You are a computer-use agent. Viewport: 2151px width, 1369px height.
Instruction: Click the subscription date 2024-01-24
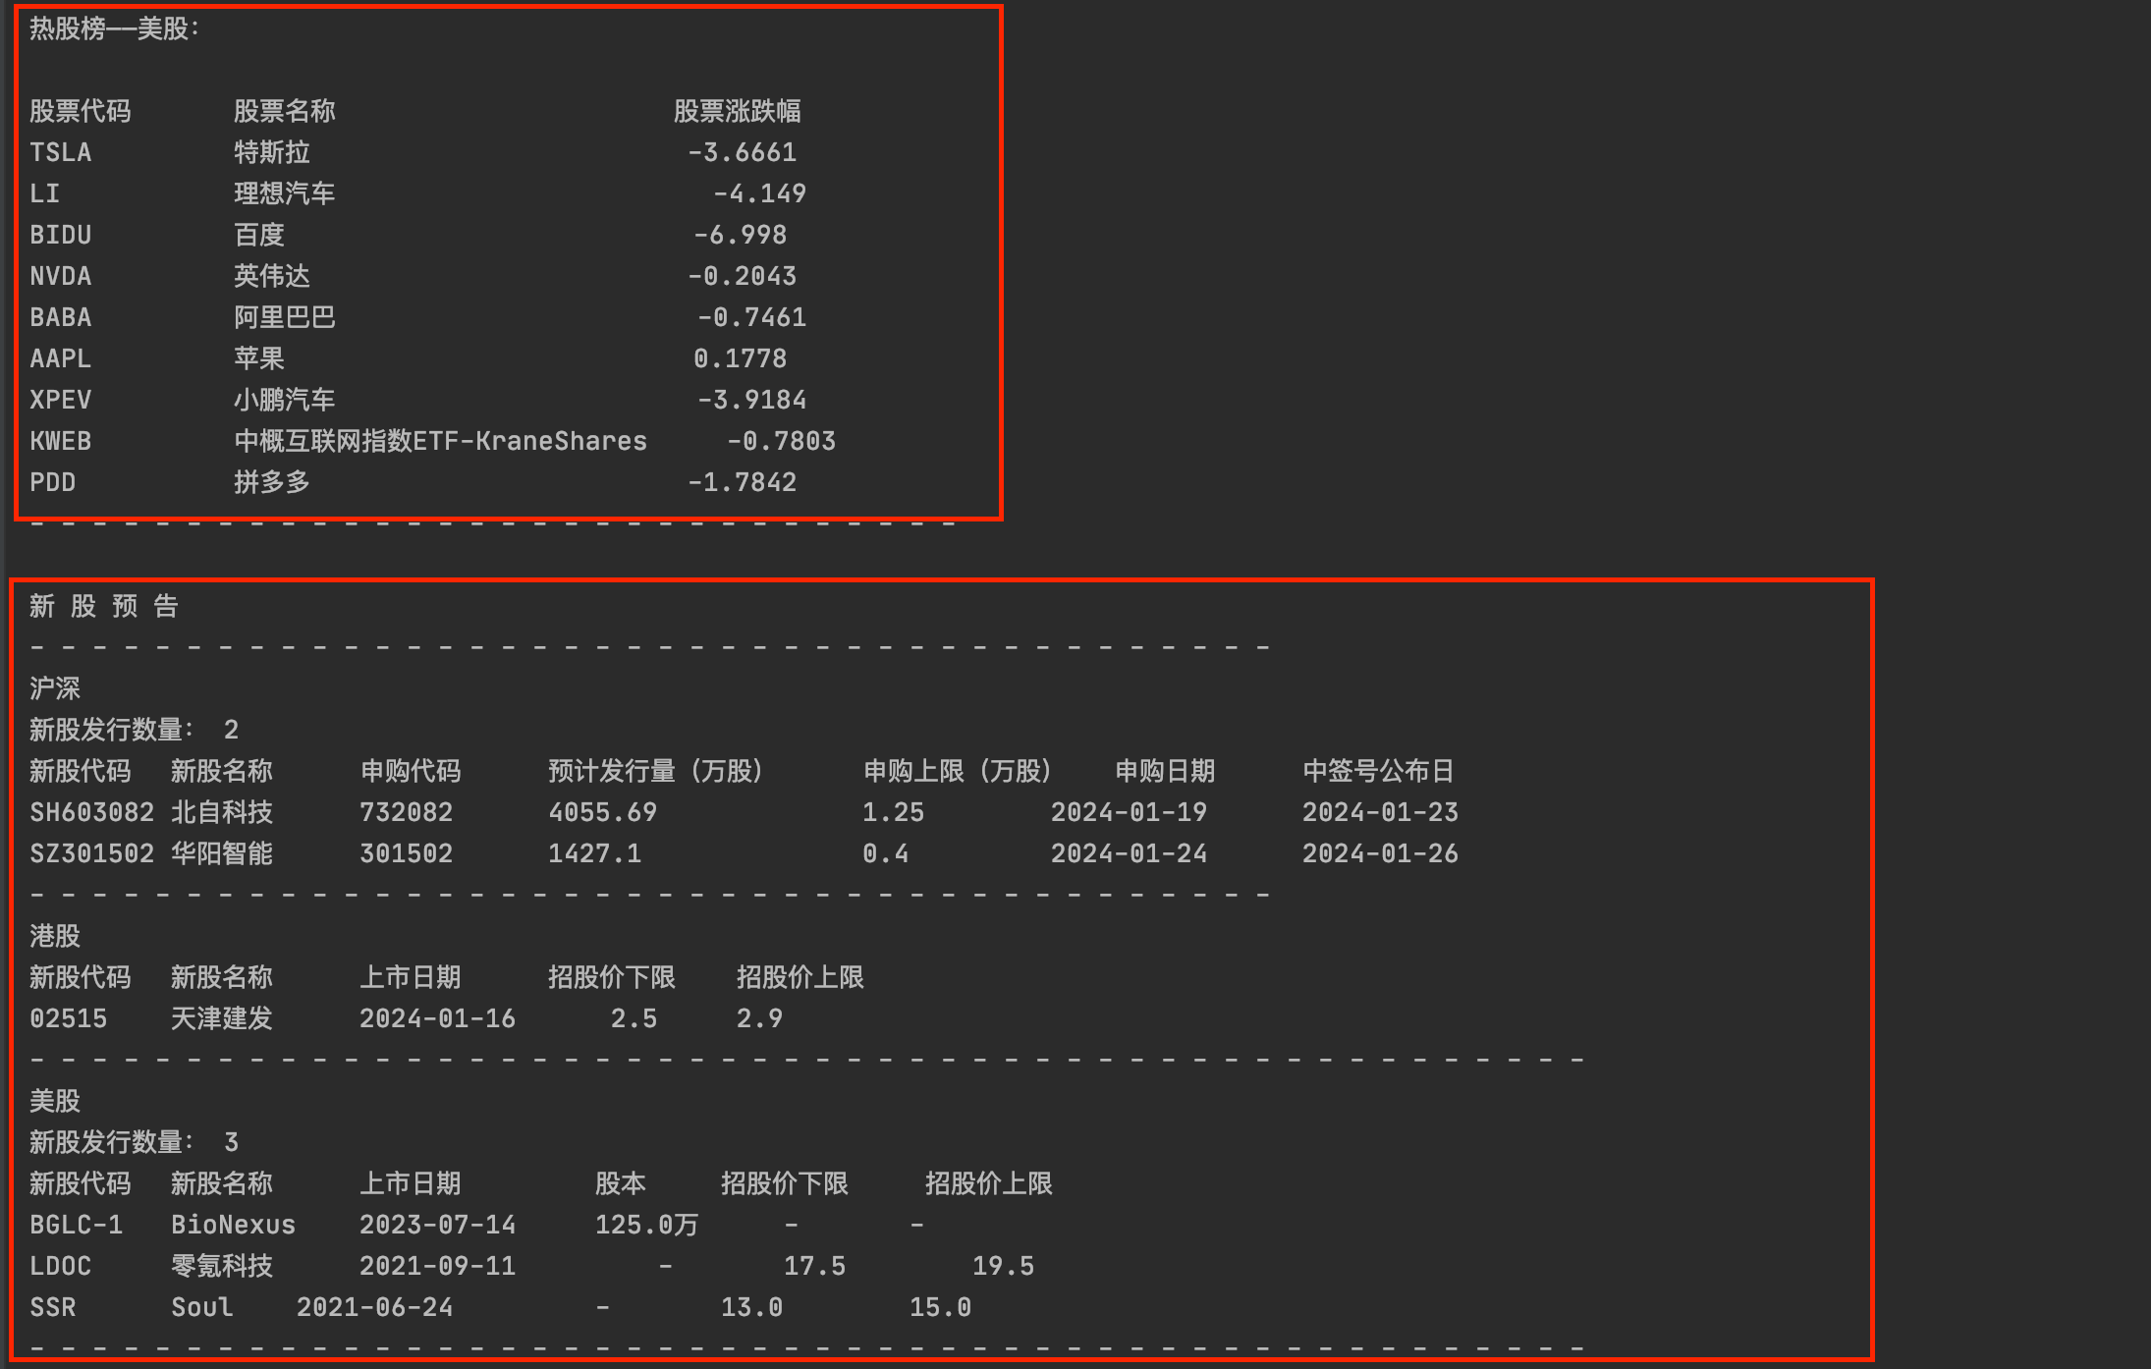coord(1129,853)
